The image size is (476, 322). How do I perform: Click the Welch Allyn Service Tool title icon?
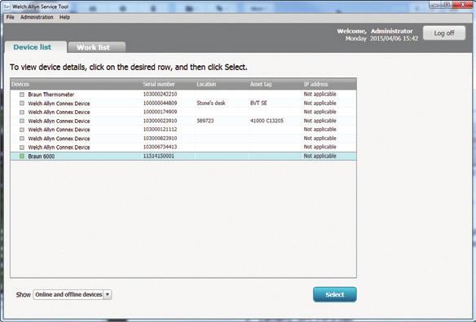7,6
